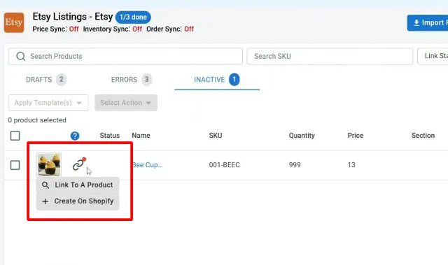
Task: Click the chain link status icon
Action: (x=78, y=164)
